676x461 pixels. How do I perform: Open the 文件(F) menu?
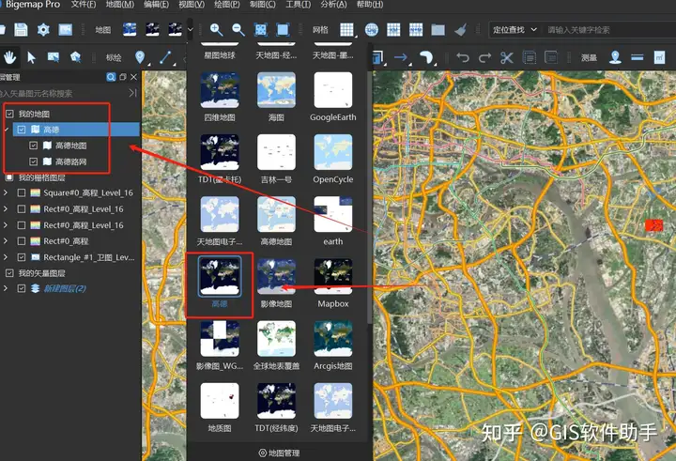84,5
